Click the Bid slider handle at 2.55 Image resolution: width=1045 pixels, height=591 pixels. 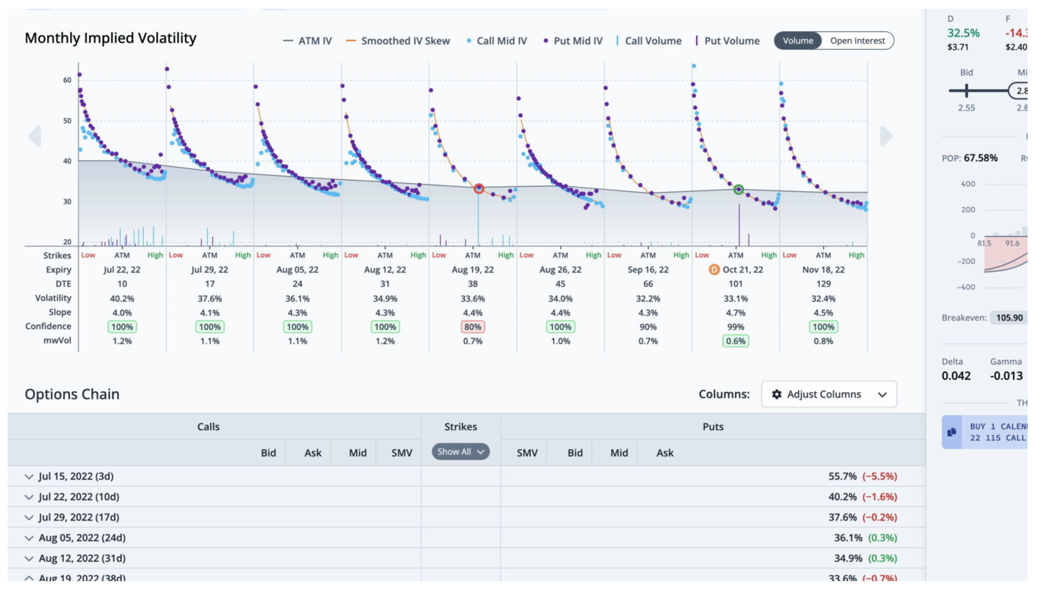point(965,91)
